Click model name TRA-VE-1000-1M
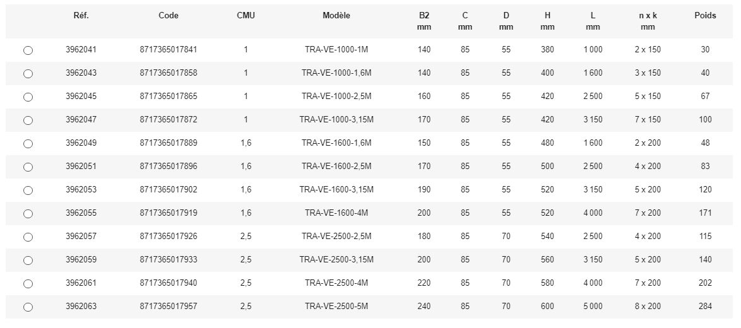The image size is (741, 328). point(336,50)
